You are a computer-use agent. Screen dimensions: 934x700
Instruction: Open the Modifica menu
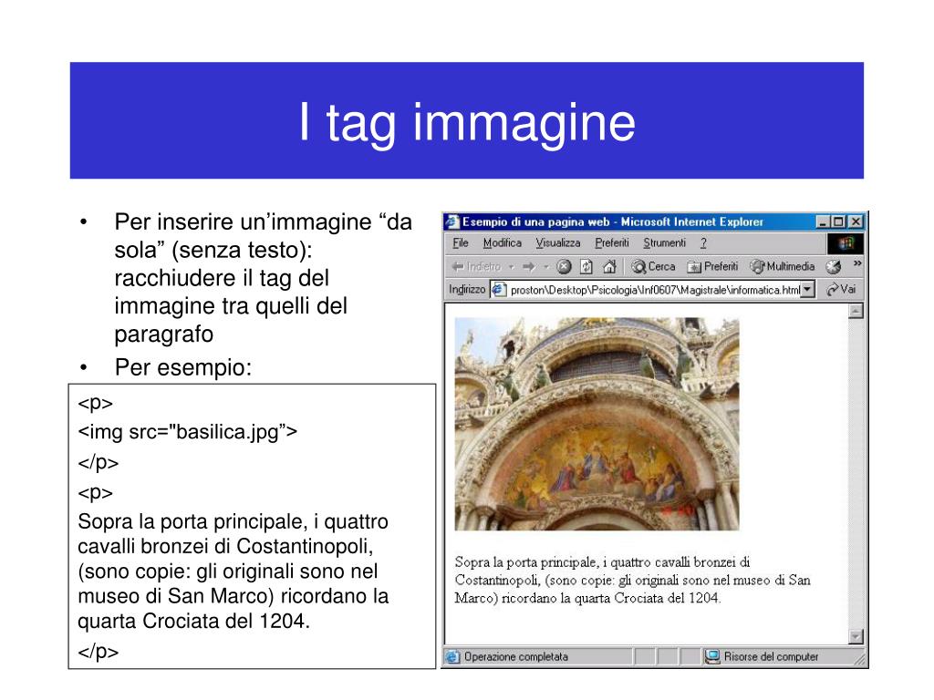pyautogui.click(x=503, y=242)
